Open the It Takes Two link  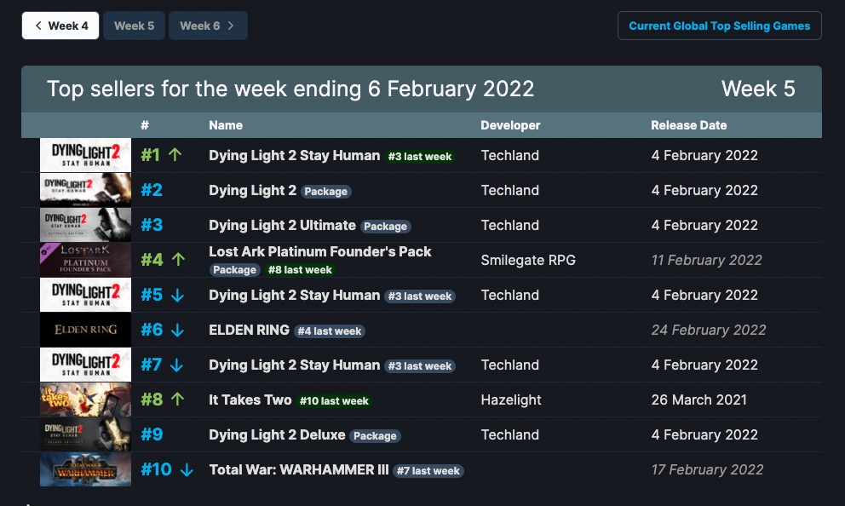coord(250,400)
